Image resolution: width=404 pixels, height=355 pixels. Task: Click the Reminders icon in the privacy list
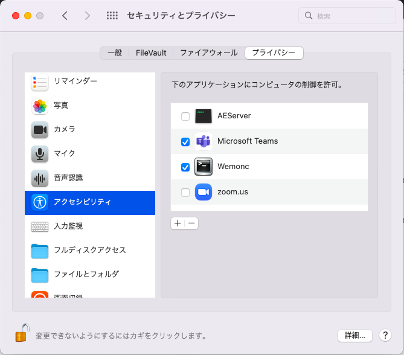(40, 82)
